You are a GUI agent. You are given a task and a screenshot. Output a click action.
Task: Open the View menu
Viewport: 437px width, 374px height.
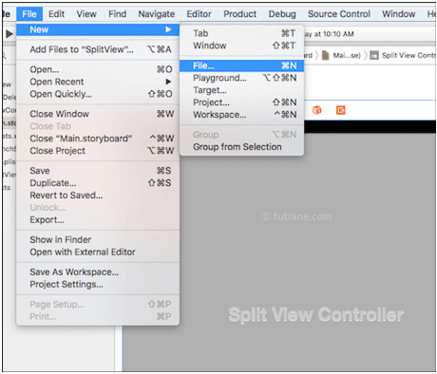[86, 14]
